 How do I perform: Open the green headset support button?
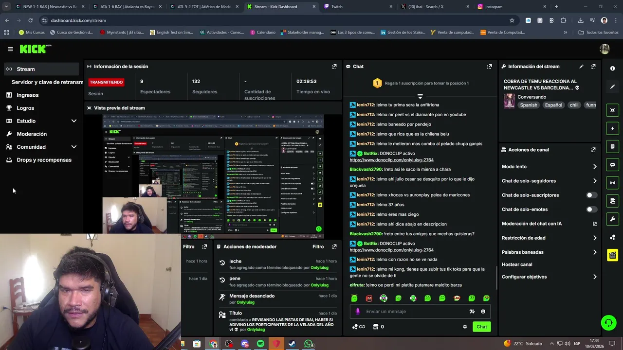[x=608, y=323]
